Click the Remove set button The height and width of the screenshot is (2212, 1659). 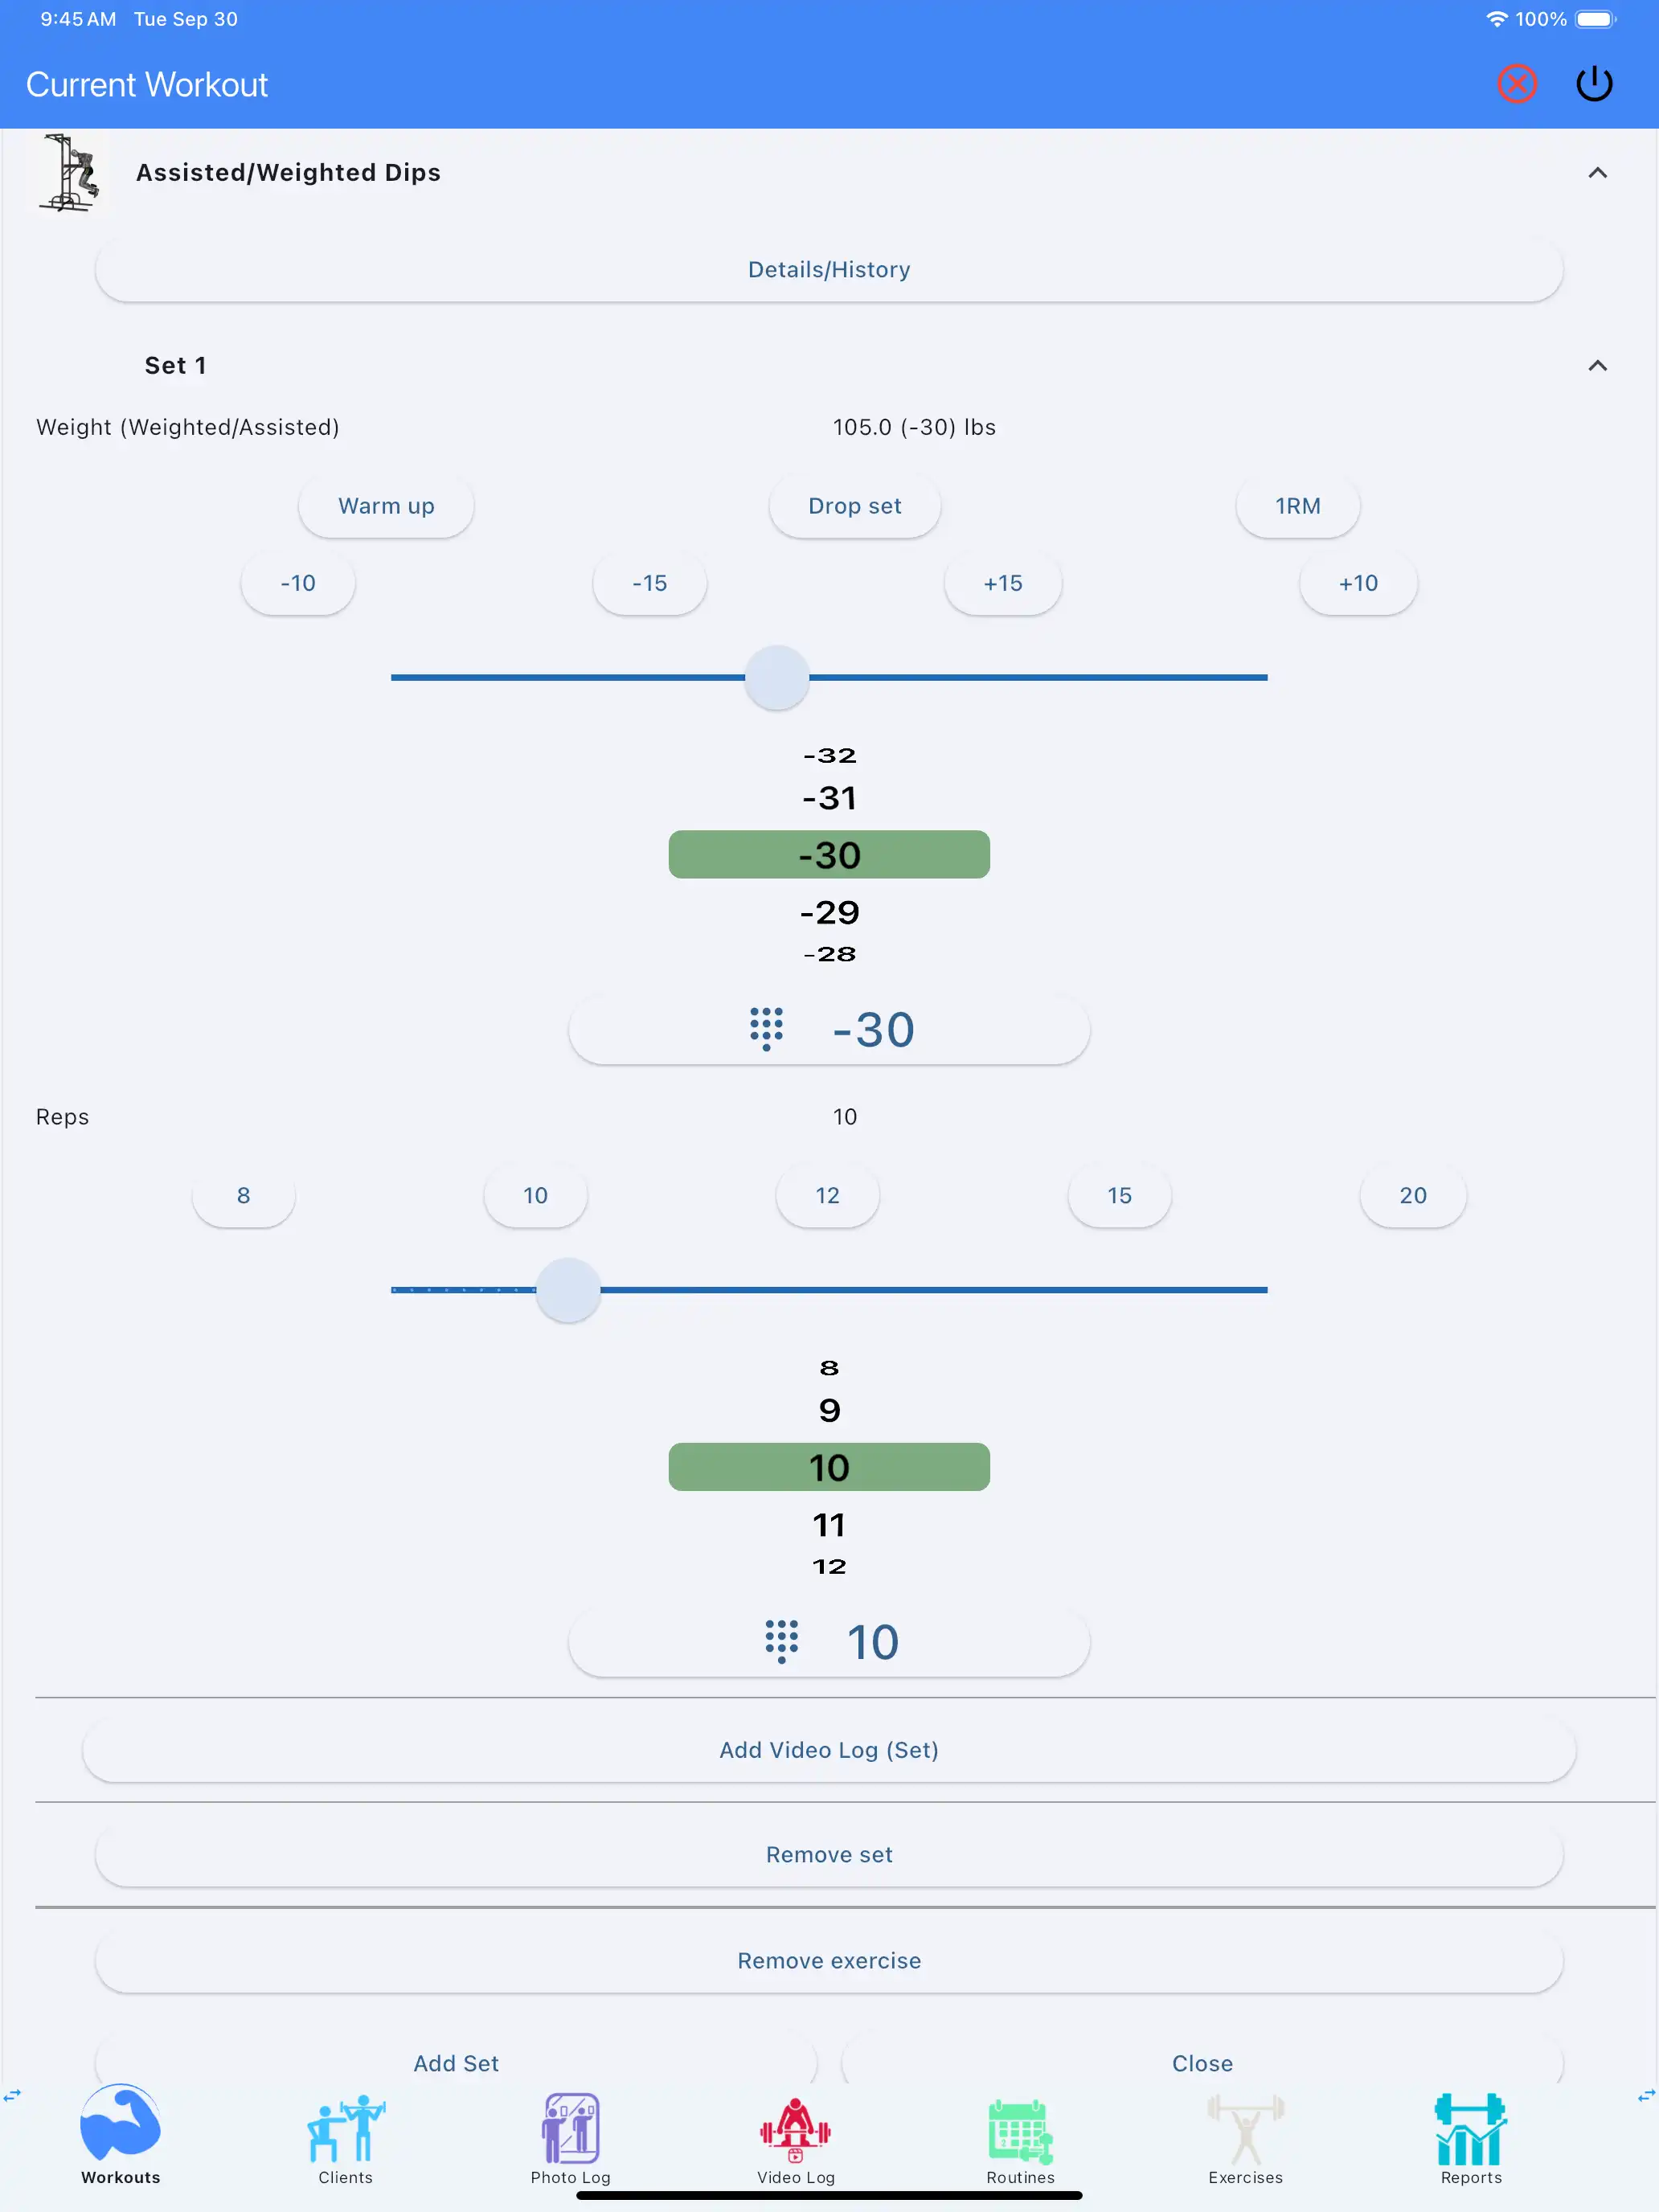pyautogui.click(x=829, y=1855)
